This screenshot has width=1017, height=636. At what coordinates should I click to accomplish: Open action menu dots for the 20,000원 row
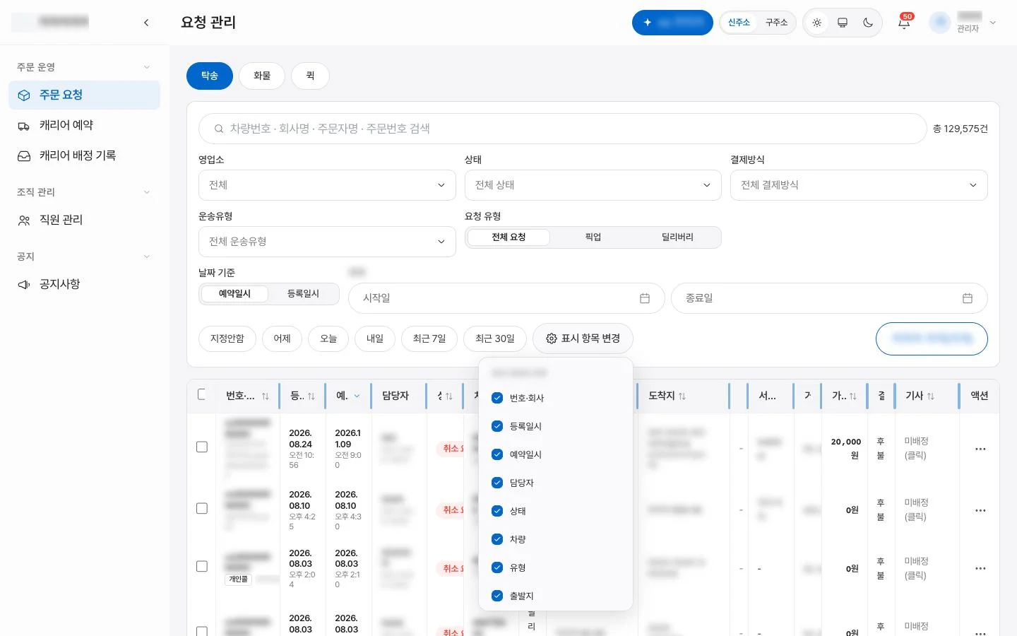click(980, 449)
